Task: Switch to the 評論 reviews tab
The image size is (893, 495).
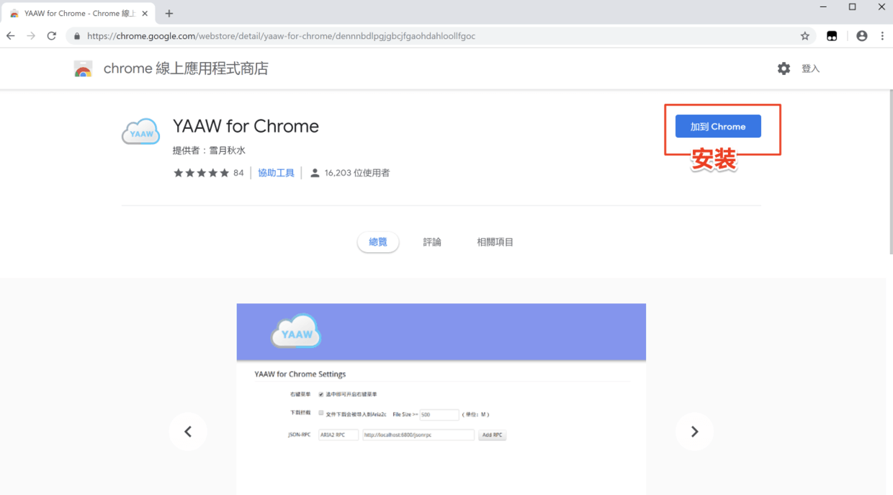Action: 432,242
